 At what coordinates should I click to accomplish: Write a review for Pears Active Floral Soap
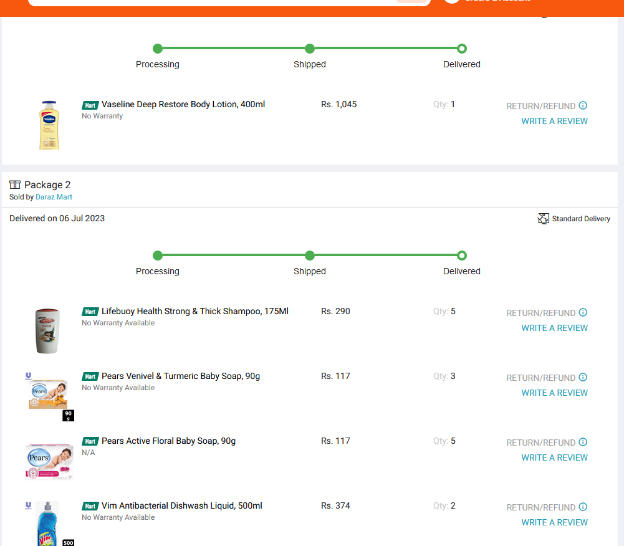click(554, 457)
